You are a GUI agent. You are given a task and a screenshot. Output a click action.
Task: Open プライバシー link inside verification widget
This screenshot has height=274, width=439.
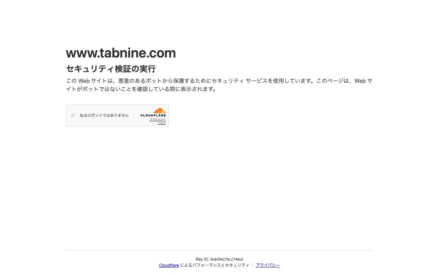[x=157, y=119]
